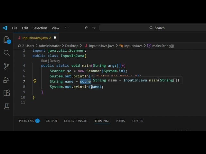
Task: Switch to the TERMINAL panel tab
Action: (x=102, y=121)
